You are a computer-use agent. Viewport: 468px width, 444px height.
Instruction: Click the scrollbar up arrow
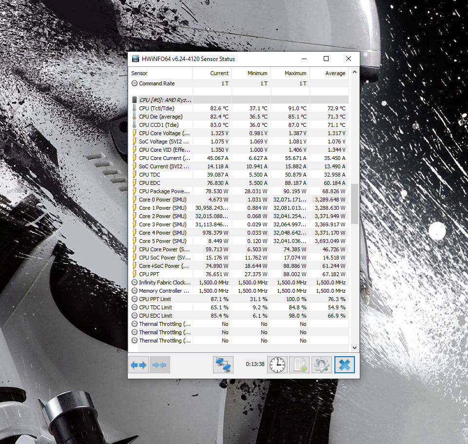[354, 72]
